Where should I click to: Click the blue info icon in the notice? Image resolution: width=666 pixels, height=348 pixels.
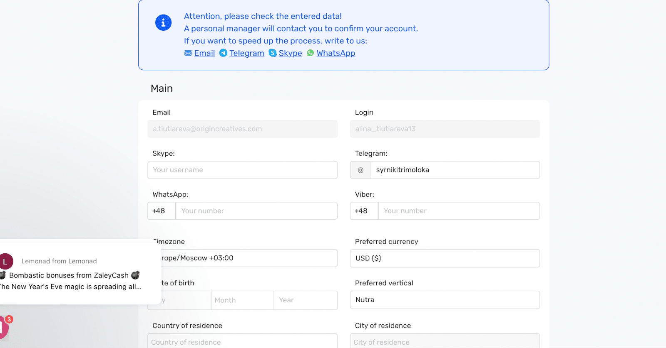coord(163,22)
